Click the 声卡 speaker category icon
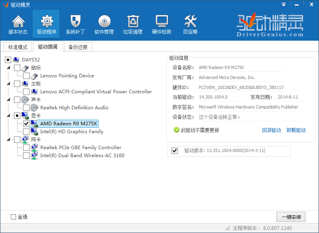The height and width of the screenshot is (233, 319). click(x=25, y=100)
